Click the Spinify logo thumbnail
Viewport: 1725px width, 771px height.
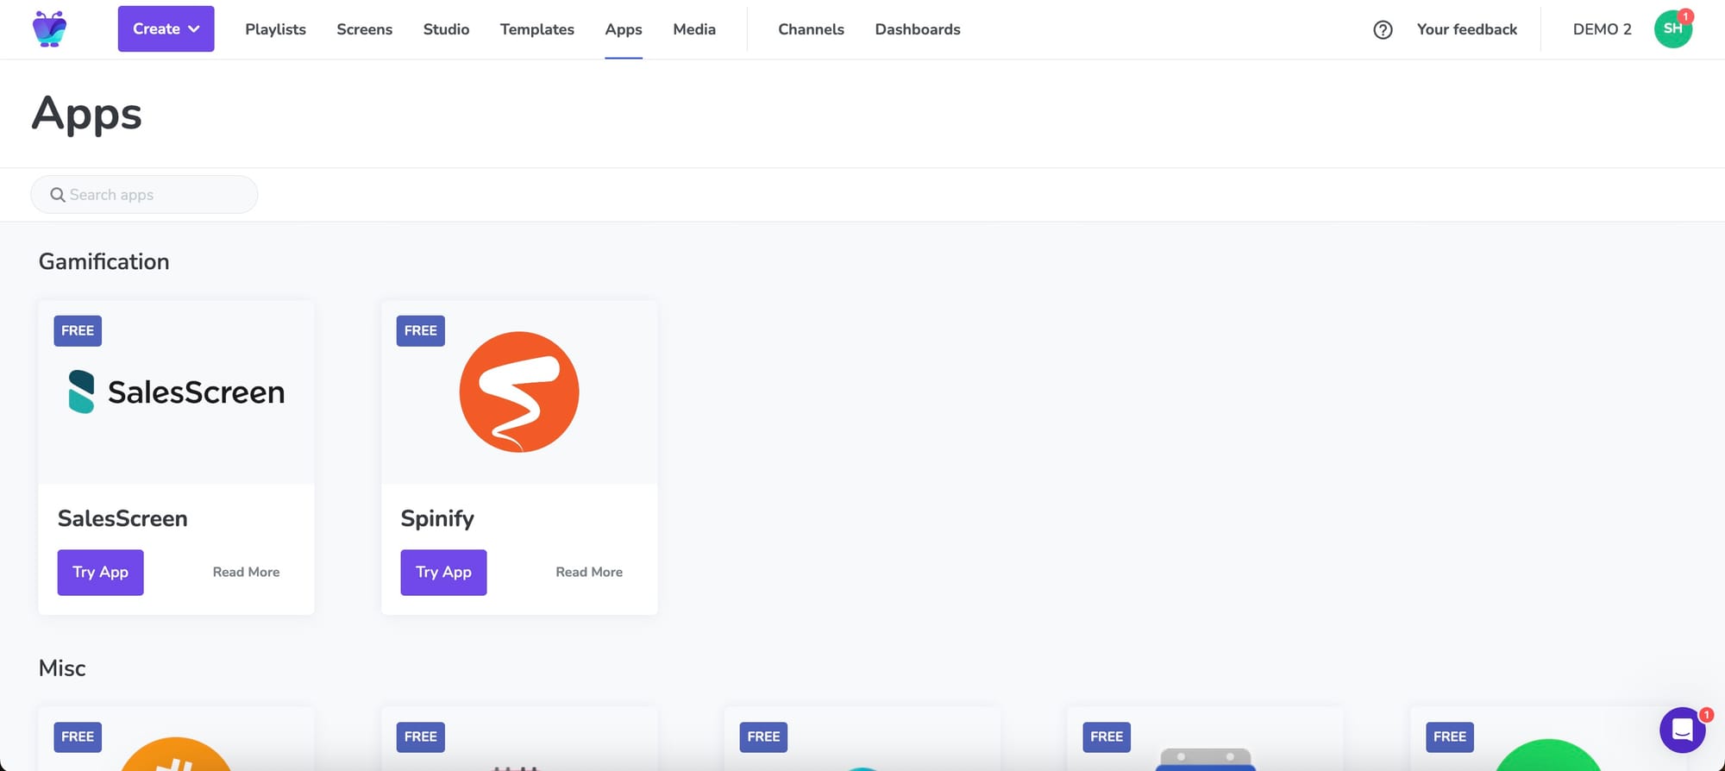coord(519,392)
